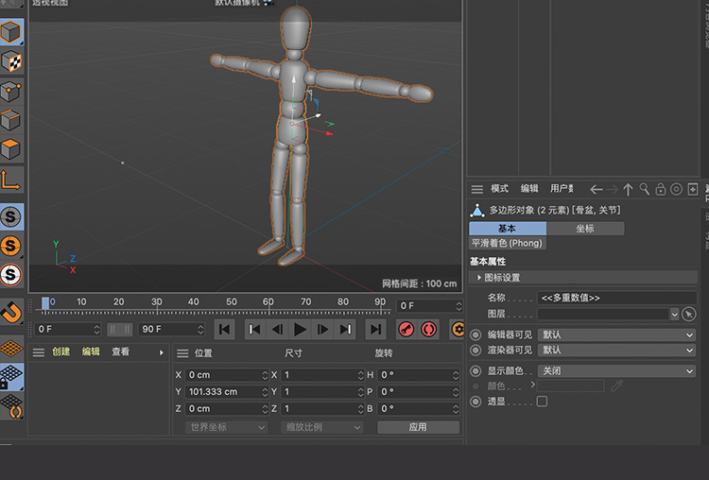Toggle 渲染器可见 animation radio dot

coord(476,351)
